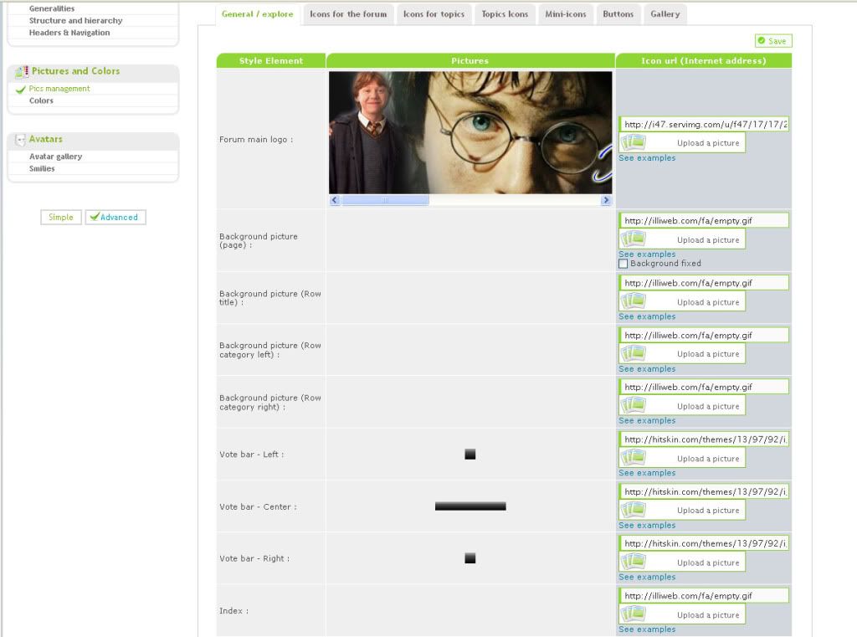Click See examples for Row category right
This screenshot has width=857, height=637.
647,420
